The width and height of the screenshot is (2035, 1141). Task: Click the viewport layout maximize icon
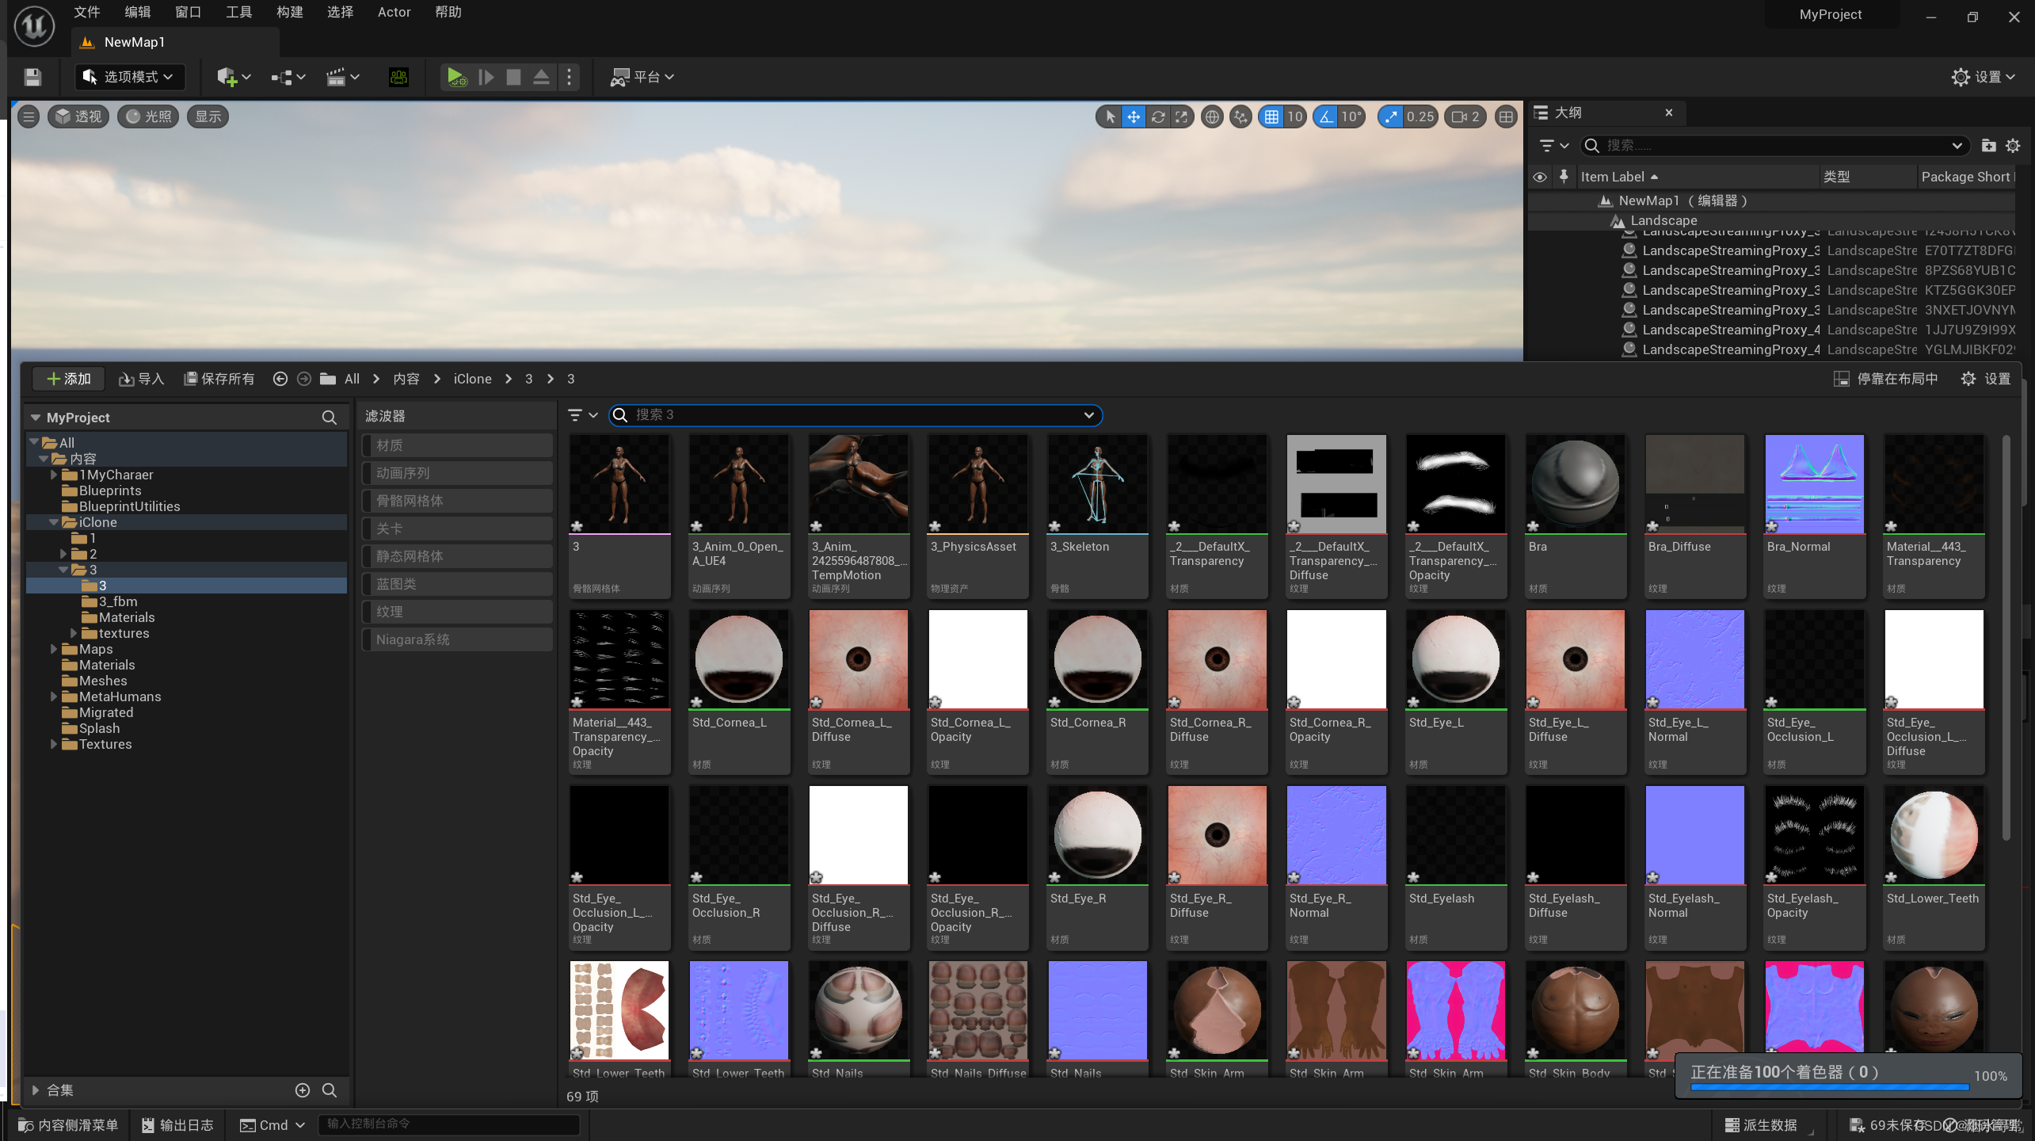pos(1505,117)
